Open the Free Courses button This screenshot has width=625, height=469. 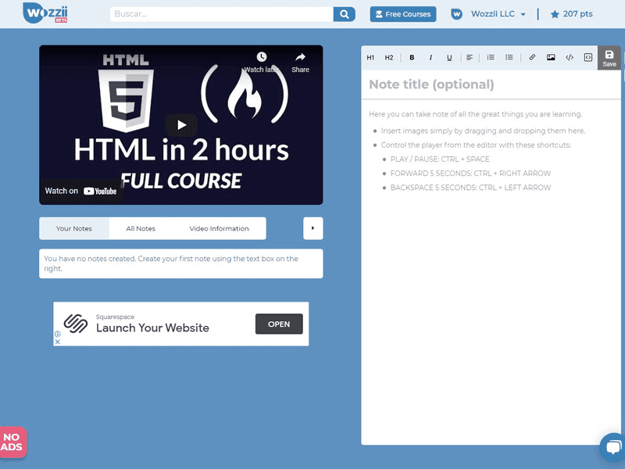pos(403,14)
